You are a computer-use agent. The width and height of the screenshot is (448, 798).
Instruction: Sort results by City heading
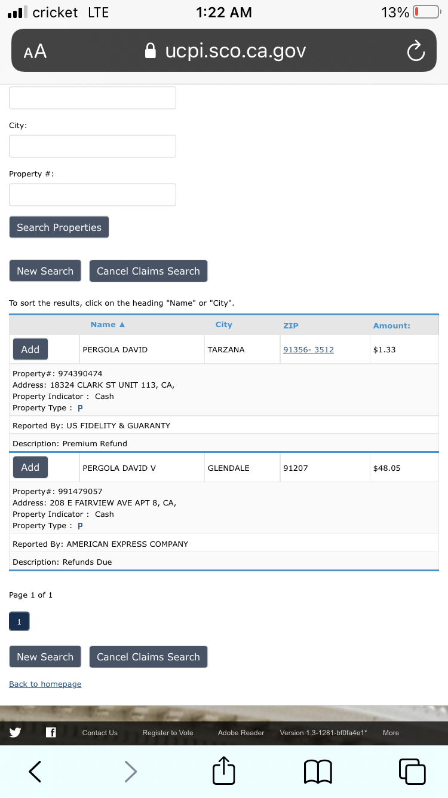224,324
